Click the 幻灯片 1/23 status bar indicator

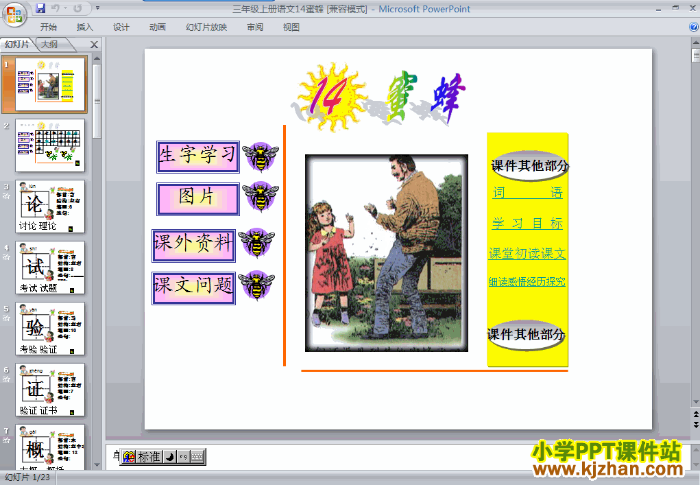(x=27, y=477)
